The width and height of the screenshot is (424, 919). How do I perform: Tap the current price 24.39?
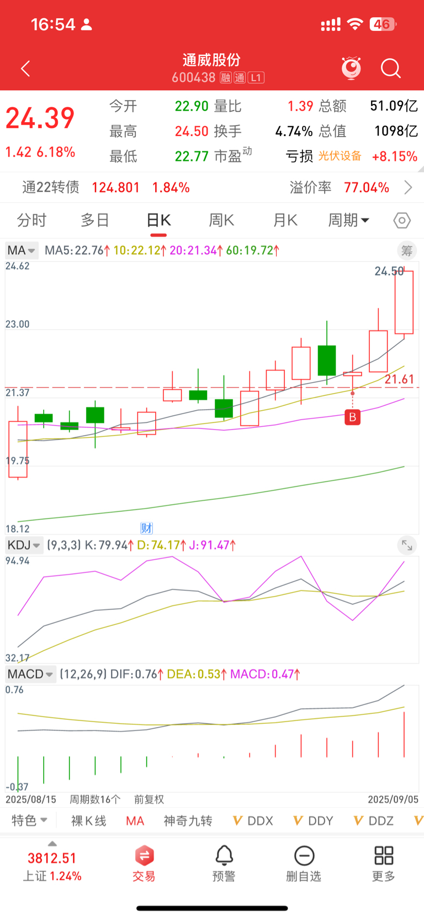[x=40, y=118]
